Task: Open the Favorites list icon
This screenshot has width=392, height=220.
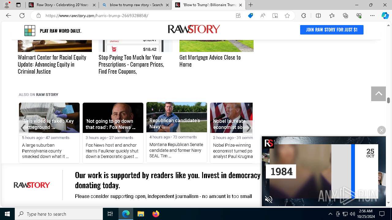Action: coord(332,16)
